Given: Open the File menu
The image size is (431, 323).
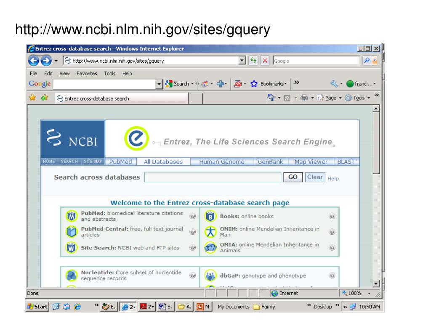Looking at the screenshot, I should point(33,74).
